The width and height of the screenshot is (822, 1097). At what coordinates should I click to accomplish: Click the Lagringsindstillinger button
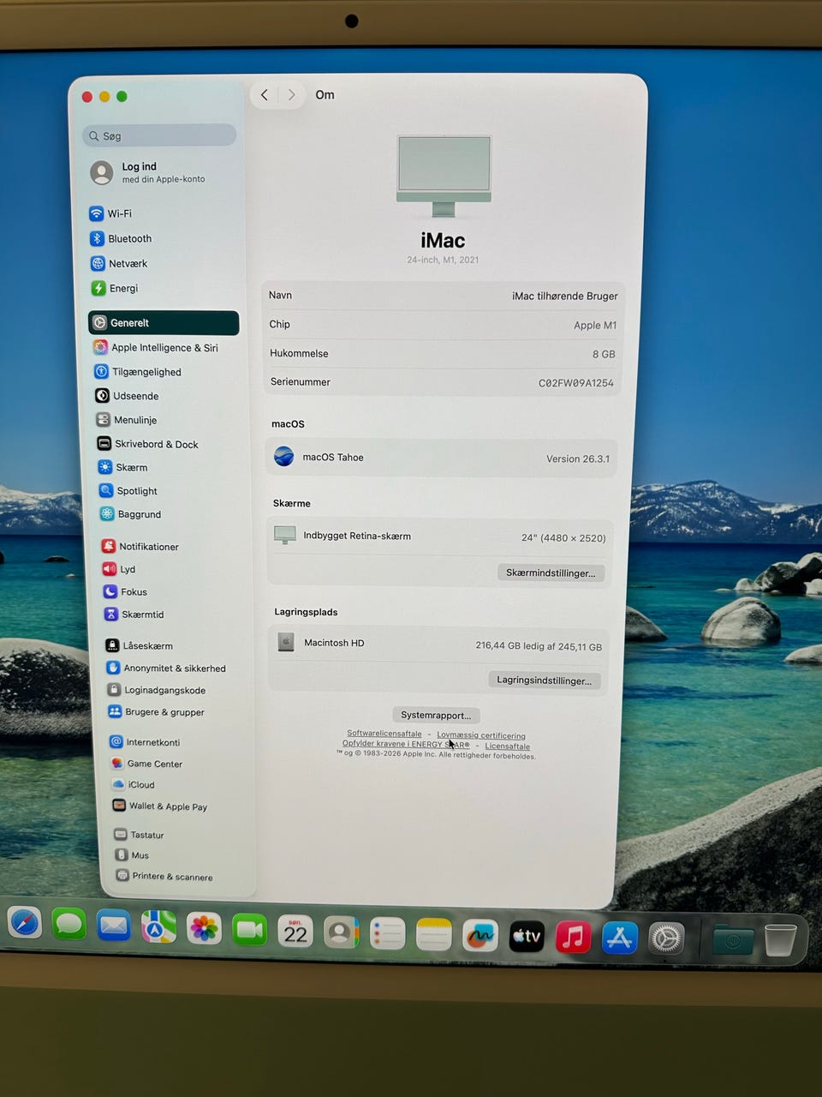point(545,680)
